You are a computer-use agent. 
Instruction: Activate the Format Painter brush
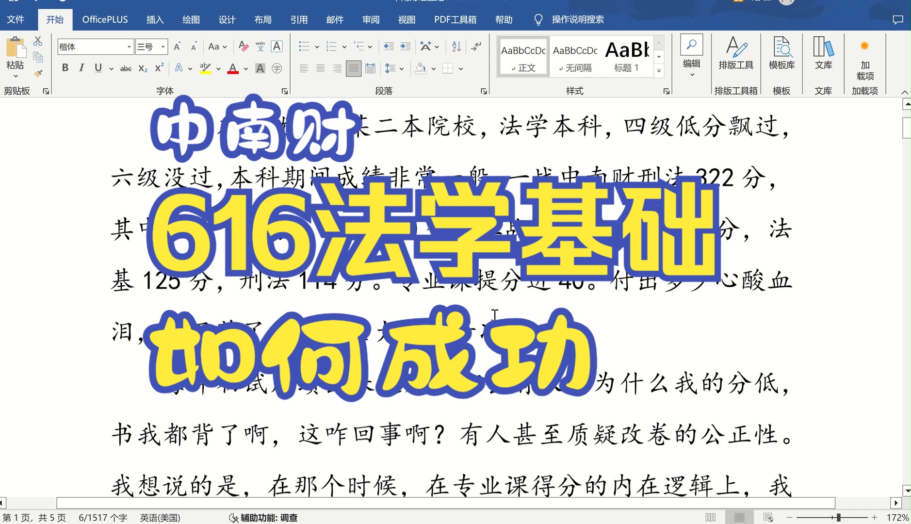coord(38,73)
